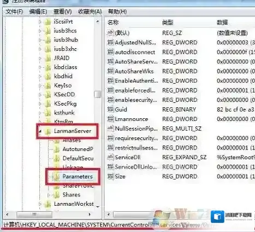Click the tree horizontal scroll-left arrow
The height and width of the screenshot is (232, 255).
click(8, 214)
